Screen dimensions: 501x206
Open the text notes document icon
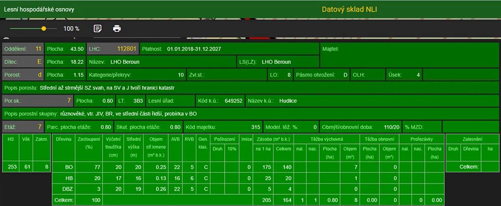[x=98, y=28]
